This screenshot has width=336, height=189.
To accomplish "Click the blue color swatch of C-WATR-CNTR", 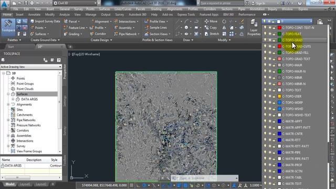I will click(x=279, y=134).
